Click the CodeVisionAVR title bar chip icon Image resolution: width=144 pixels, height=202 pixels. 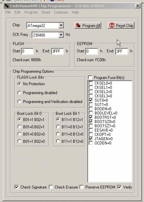tap(6, 6)
